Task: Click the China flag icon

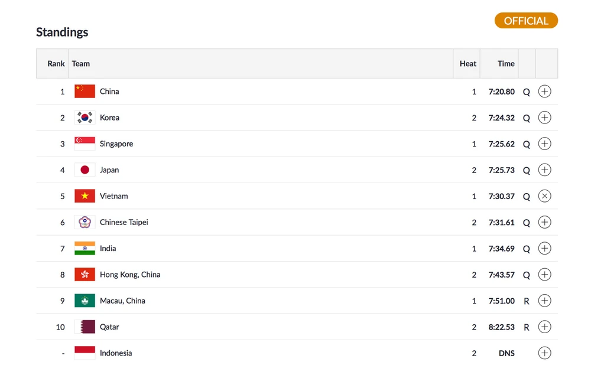Action: click(x=85, y=92)
